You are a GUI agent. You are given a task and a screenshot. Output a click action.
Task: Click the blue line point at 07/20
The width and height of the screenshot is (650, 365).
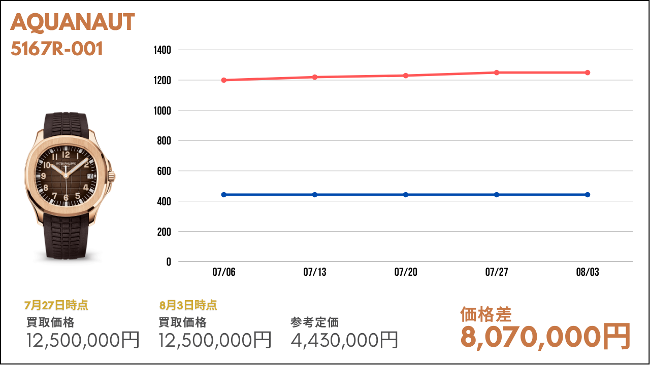(x=406, y=195)
